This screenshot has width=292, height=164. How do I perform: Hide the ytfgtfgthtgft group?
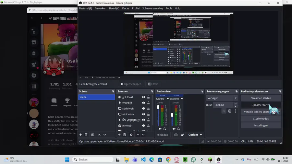coord(143,120)
